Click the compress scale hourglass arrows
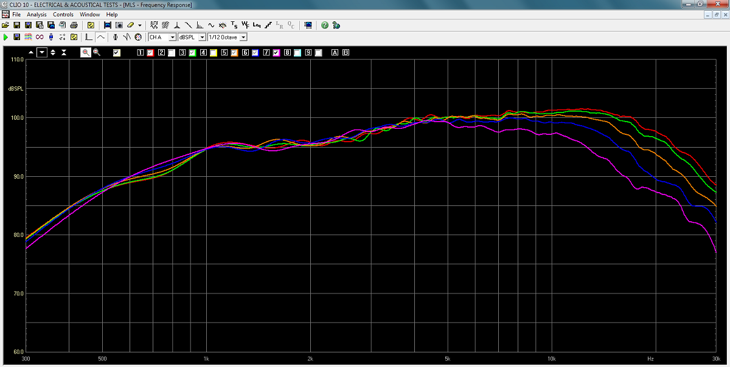This screenshot has width=730, height=367. [63, 52]
